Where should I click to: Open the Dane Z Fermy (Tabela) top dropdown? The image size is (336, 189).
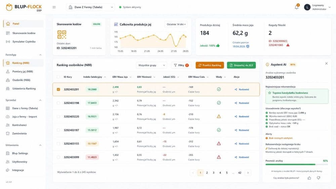click(90, 7)
